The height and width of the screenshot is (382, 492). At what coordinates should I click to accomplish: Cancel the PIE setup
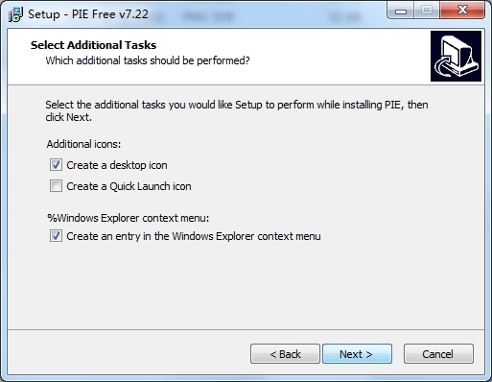coord(438,354)
